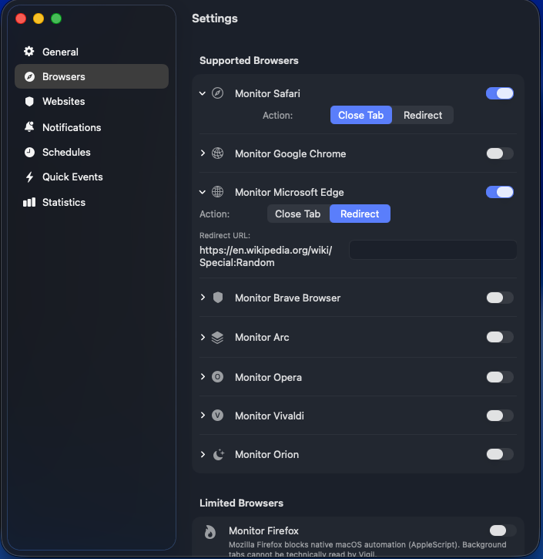The height and width of the screenshot is (559, 543).
Task: Select Close Tab action for Safari
Action: click(361, 115)
